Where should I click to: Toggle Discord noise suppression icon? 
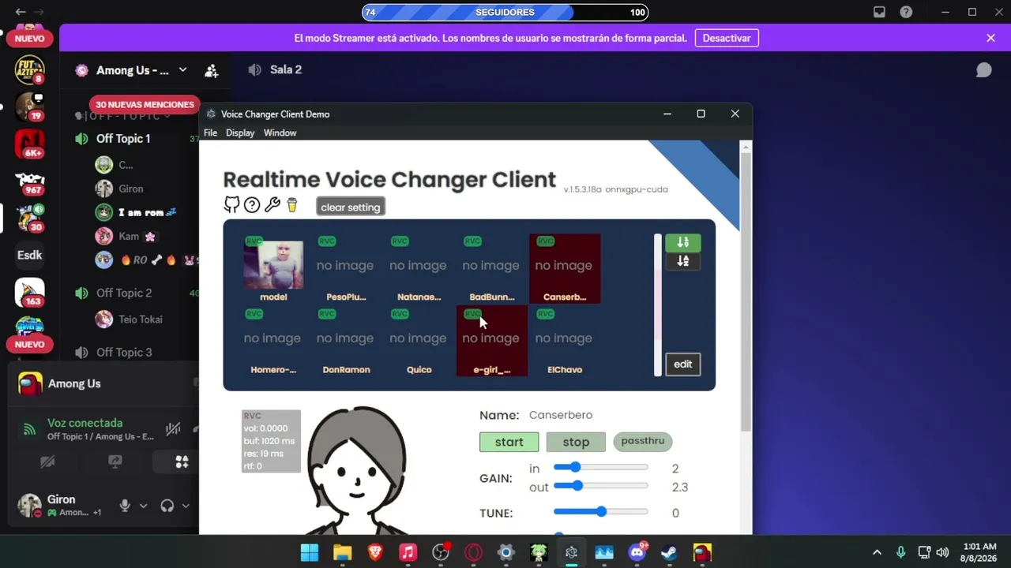point(173,429)
